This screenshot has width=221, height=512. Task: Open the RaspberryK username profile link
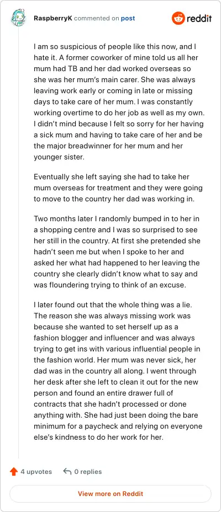click(53, 18)
